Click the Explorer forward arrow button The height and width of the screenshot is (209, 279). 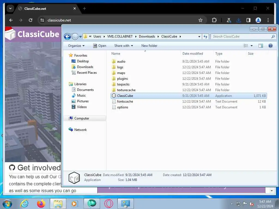tap(75, 37)
